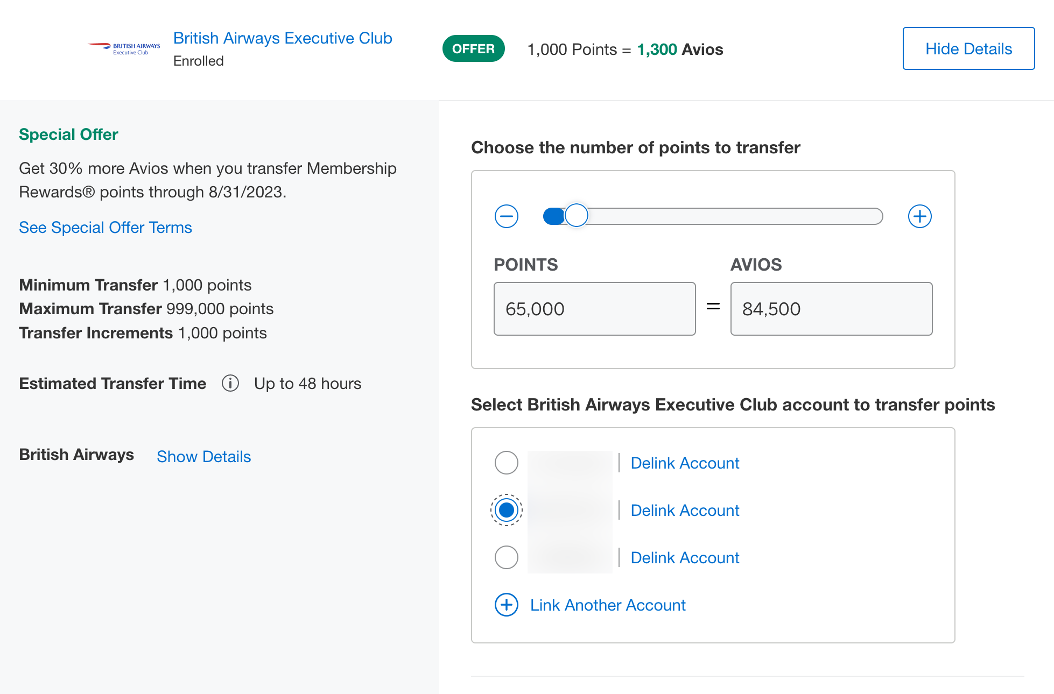Click the British Airways Executive Club logo
This screenshot has width=1054, height=694.
[x=125, y=49]
